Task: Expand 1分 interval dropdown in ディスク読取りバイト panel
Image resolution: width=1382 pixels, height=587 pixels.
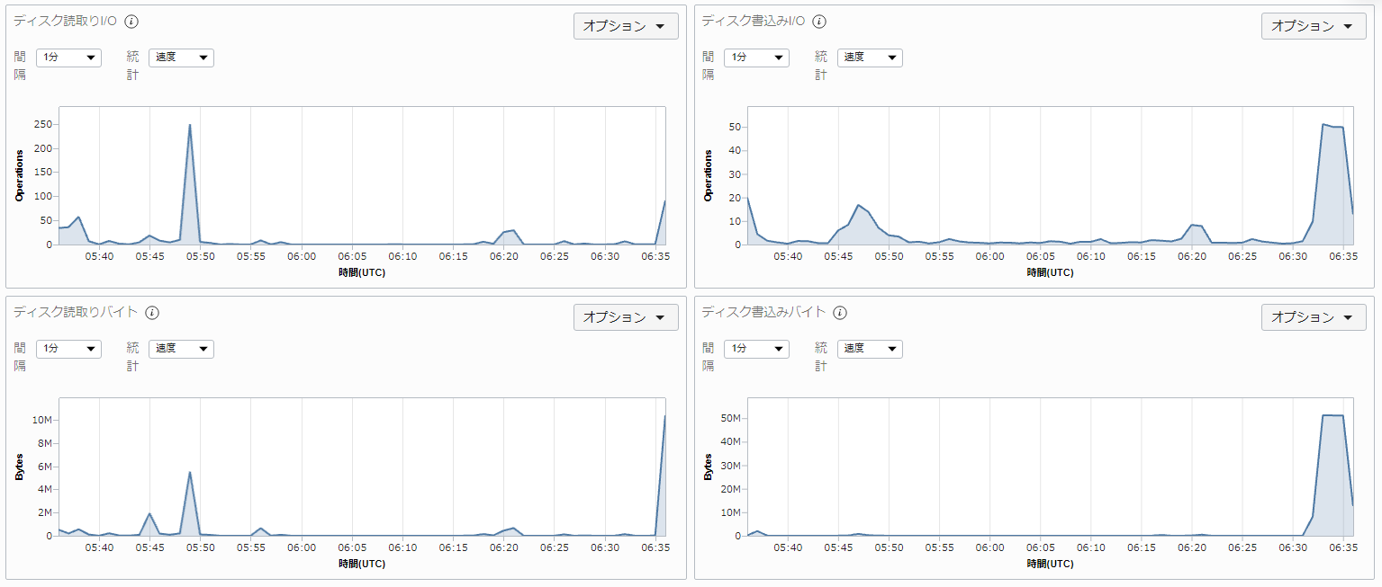Action: click(68, 349)
